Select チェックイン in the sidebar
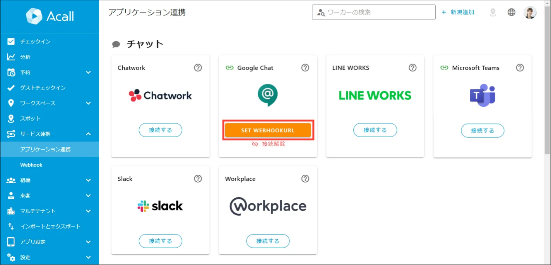This screenshot has width=551, height=265. [x=50, y=41]
